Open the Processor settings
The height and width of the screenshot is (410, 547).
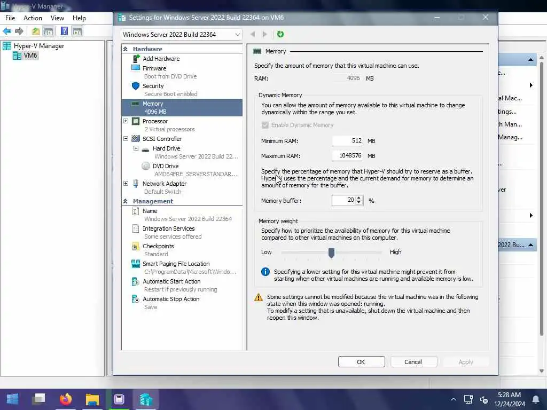pyautogui.click(x=155, y=121)
